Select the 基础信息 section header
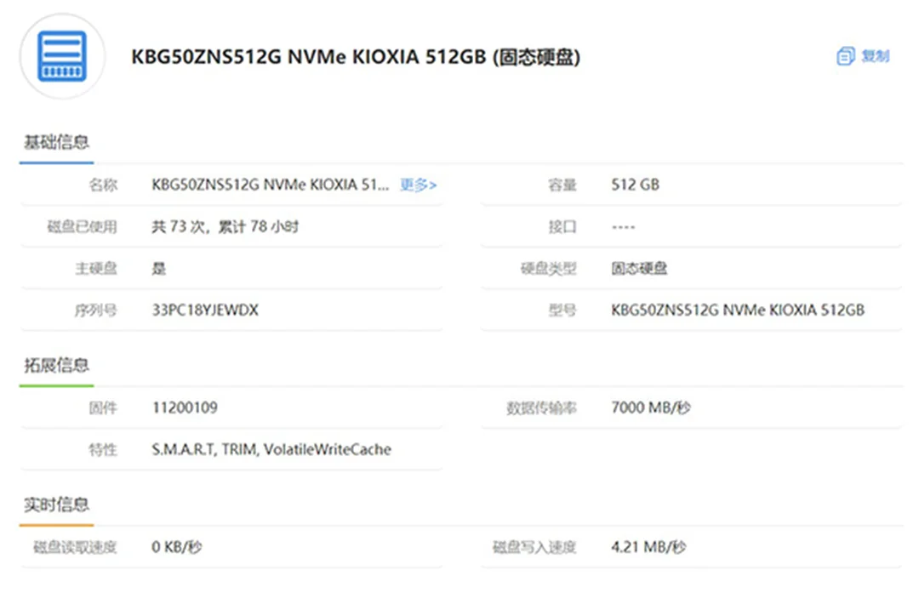Image resolution: width=919 pixels, height=604 pixels. click(x=56, y=142)
